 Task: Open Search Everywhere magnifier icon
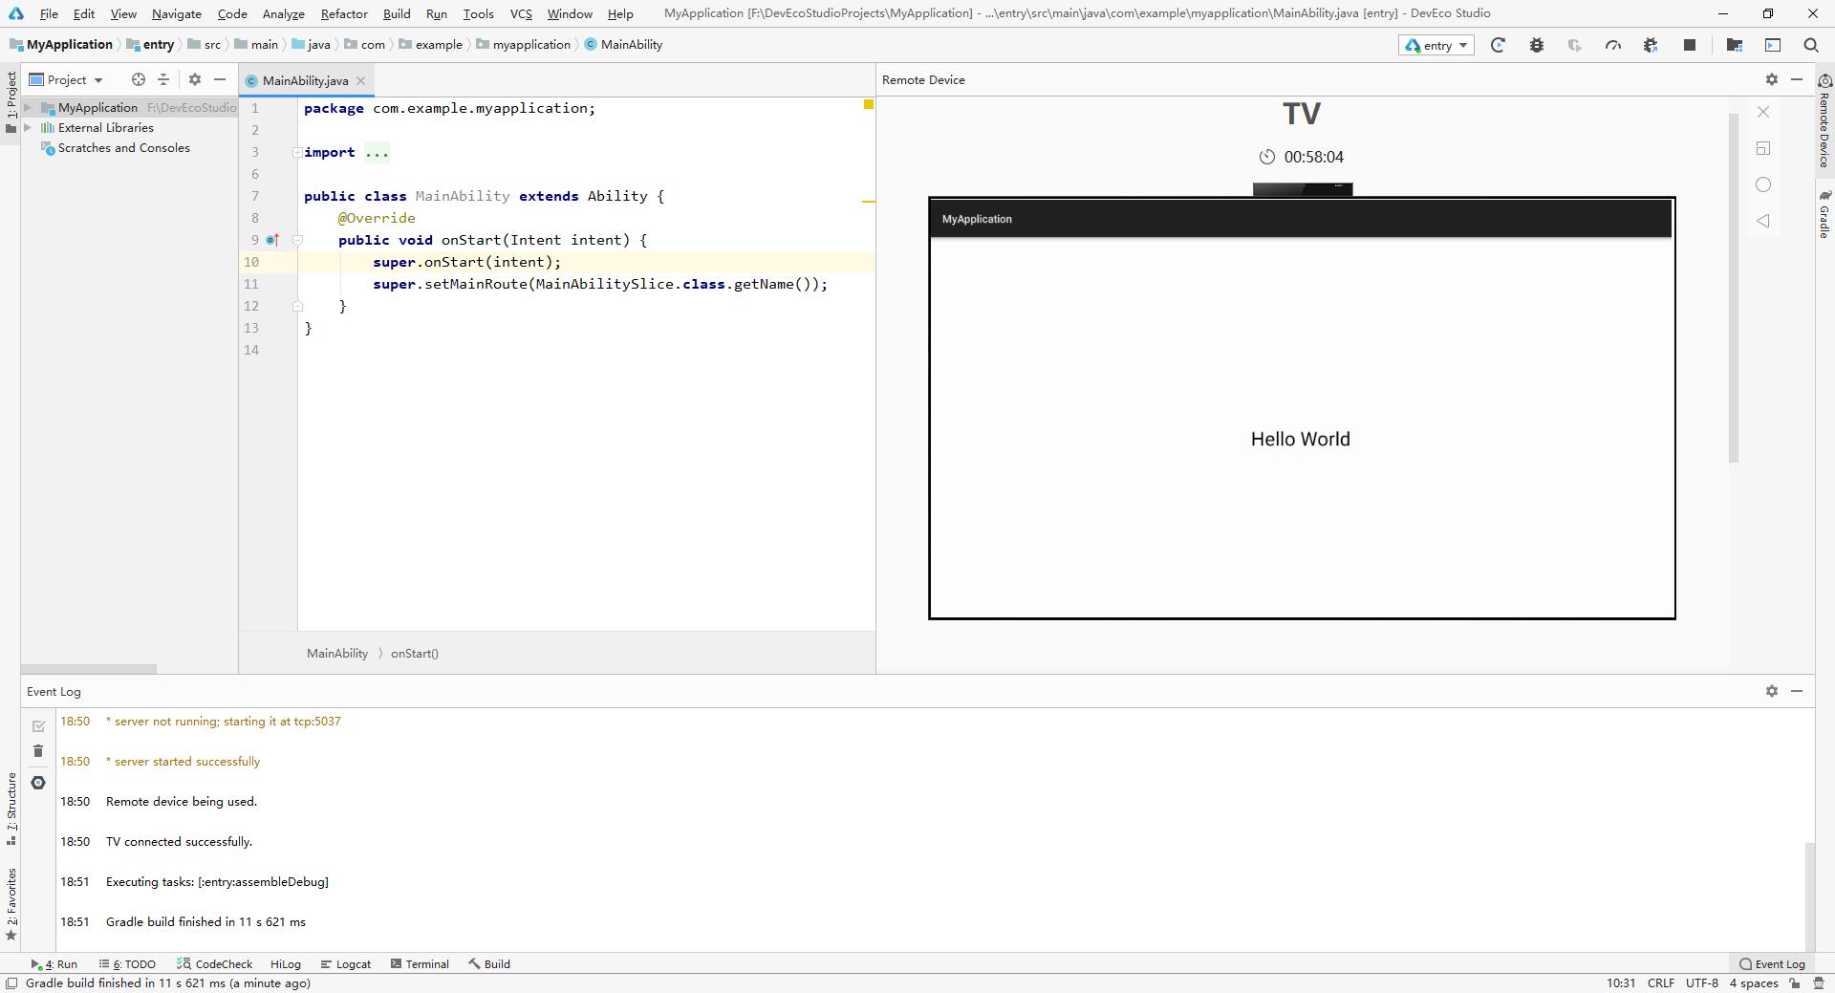pos(1810,45)
